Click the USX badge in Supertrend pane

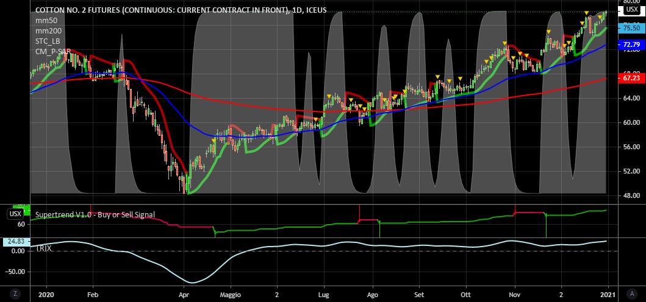click(x=15, y=214)
